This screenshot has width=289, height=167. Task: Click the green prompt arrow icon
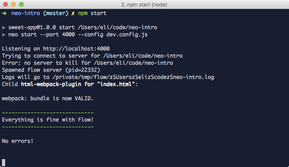(x=4, y=13)
